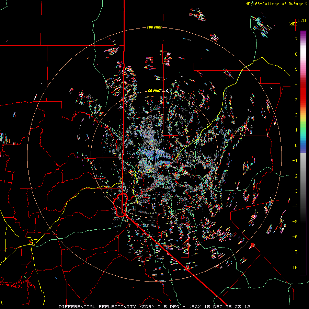
Task: Click the -7 value on the color scale
Action: (x=295, y=252)
